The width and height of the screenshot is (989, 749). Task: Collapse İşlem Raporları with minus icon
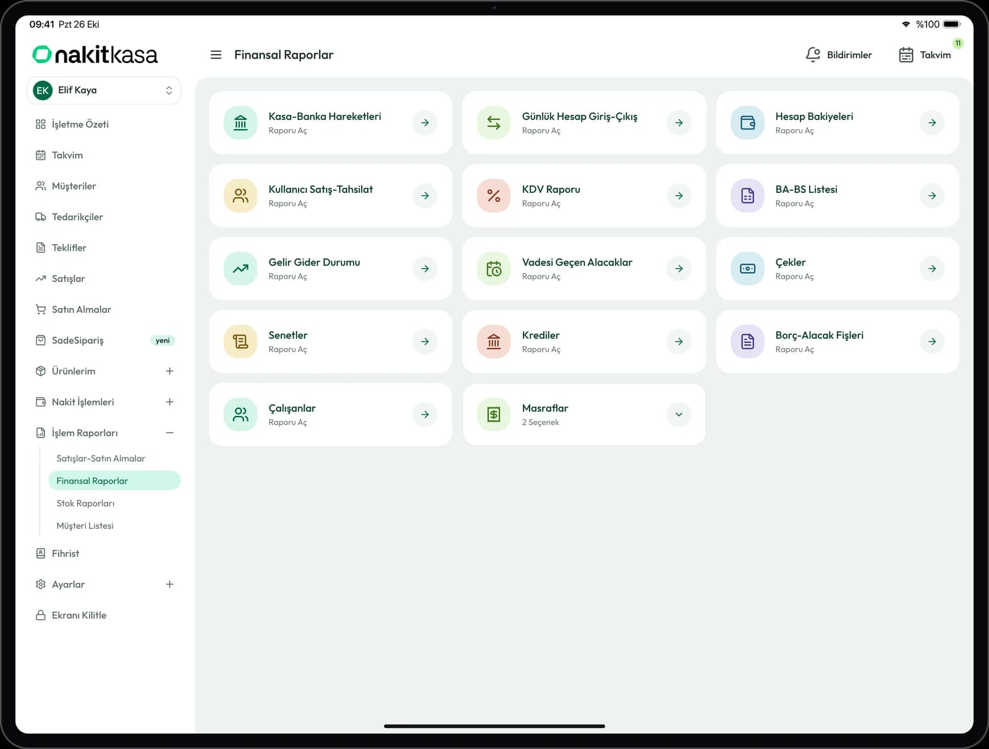pyautogui.click(x=169, y=433)
